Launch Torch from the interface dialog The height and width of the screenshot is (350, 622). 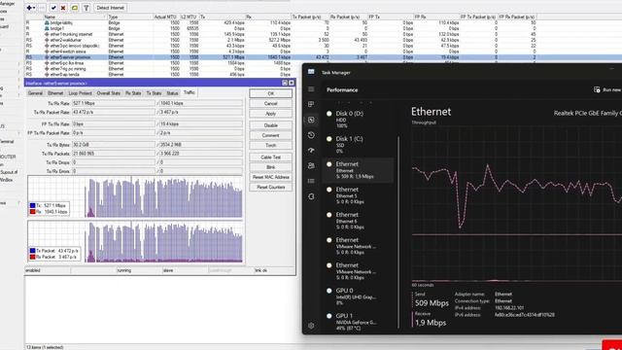pyautogui.click(x=270, y=145)
